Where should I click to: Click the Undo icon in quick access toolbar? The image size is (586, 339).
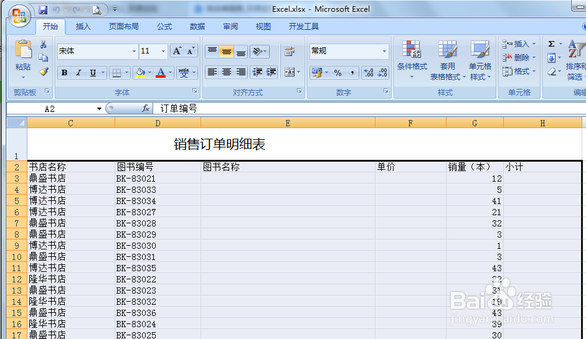57,10
